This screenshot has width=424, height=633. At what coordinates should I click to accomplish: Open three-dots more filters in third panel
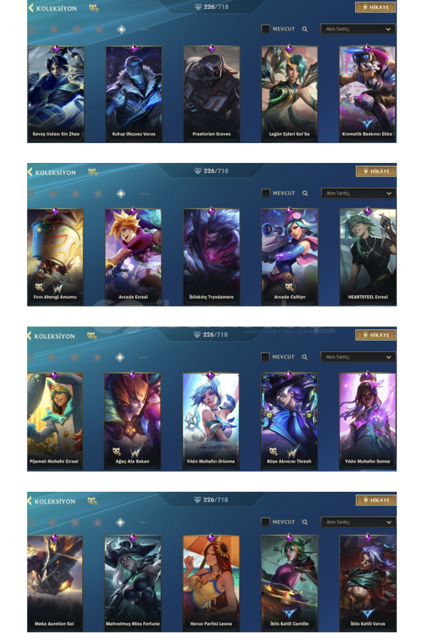[x=143, y=358]
